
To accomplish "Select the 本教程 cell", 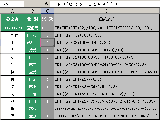I will coord(13,35).
